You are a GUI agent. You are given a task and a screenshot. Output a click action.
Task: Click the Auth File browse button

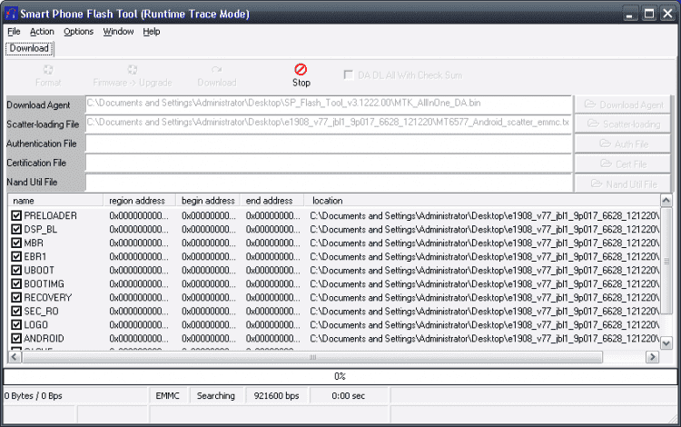point(623,144)
